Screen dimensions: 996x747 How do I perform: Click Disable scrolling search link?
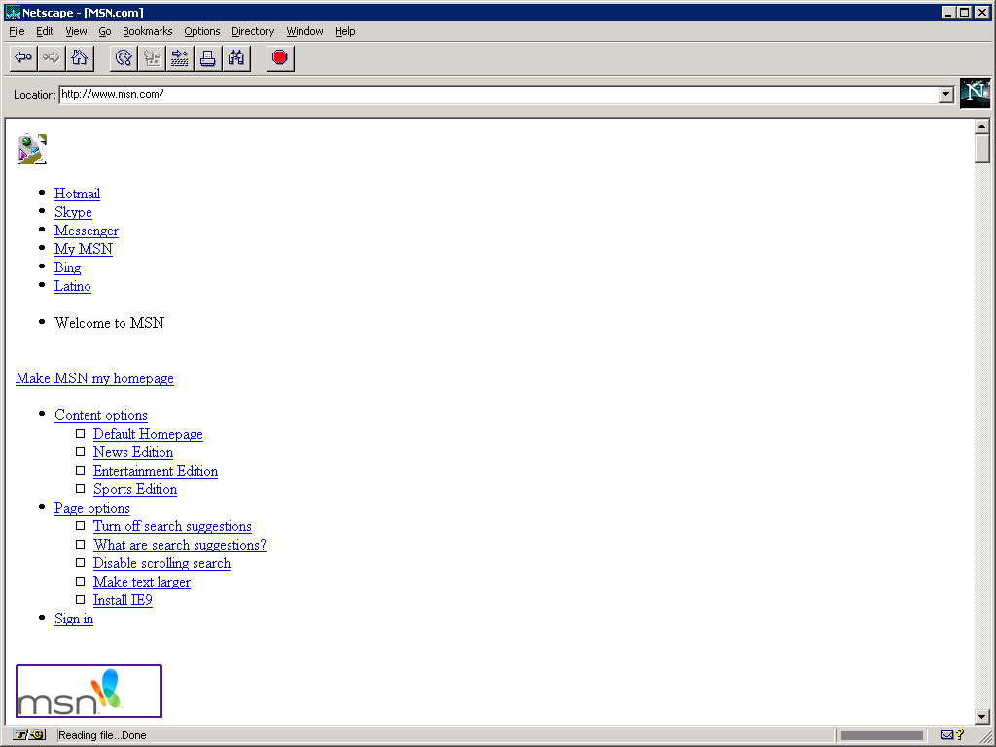point(162,563)
